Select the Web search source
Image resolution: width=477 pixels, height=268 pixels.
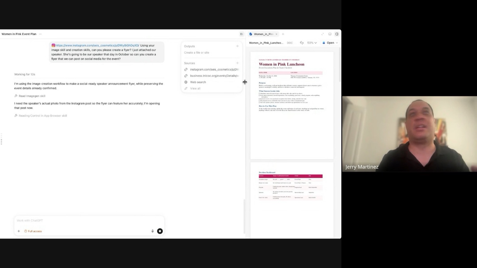click(x=195, y=82)
